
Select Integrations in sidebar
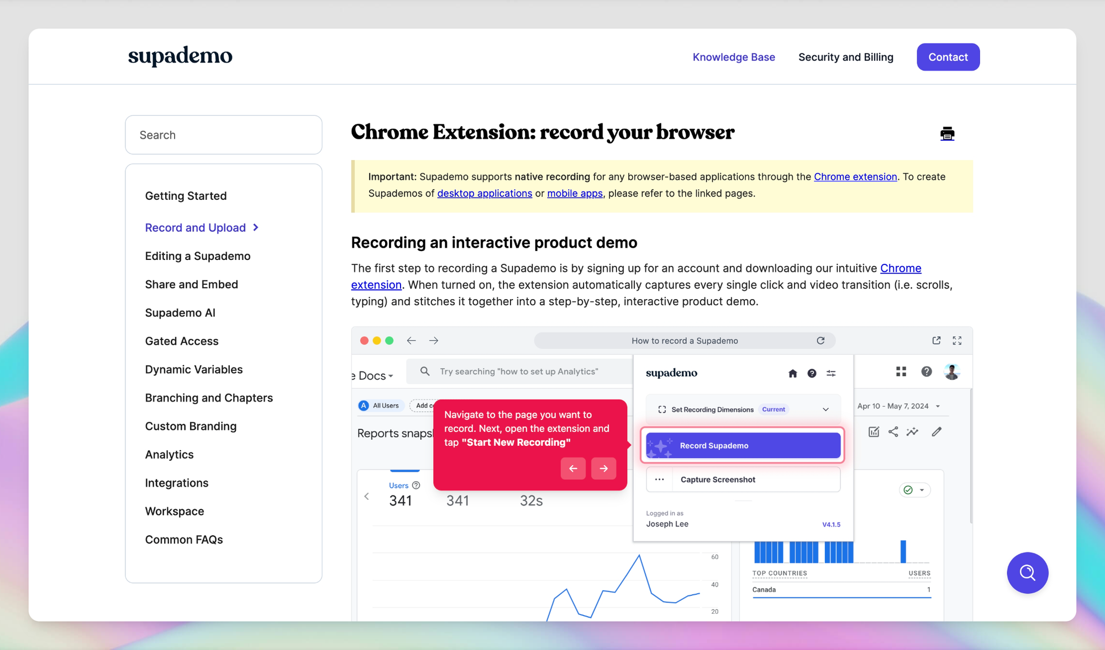pyautogui.click(x=177, y=483)
